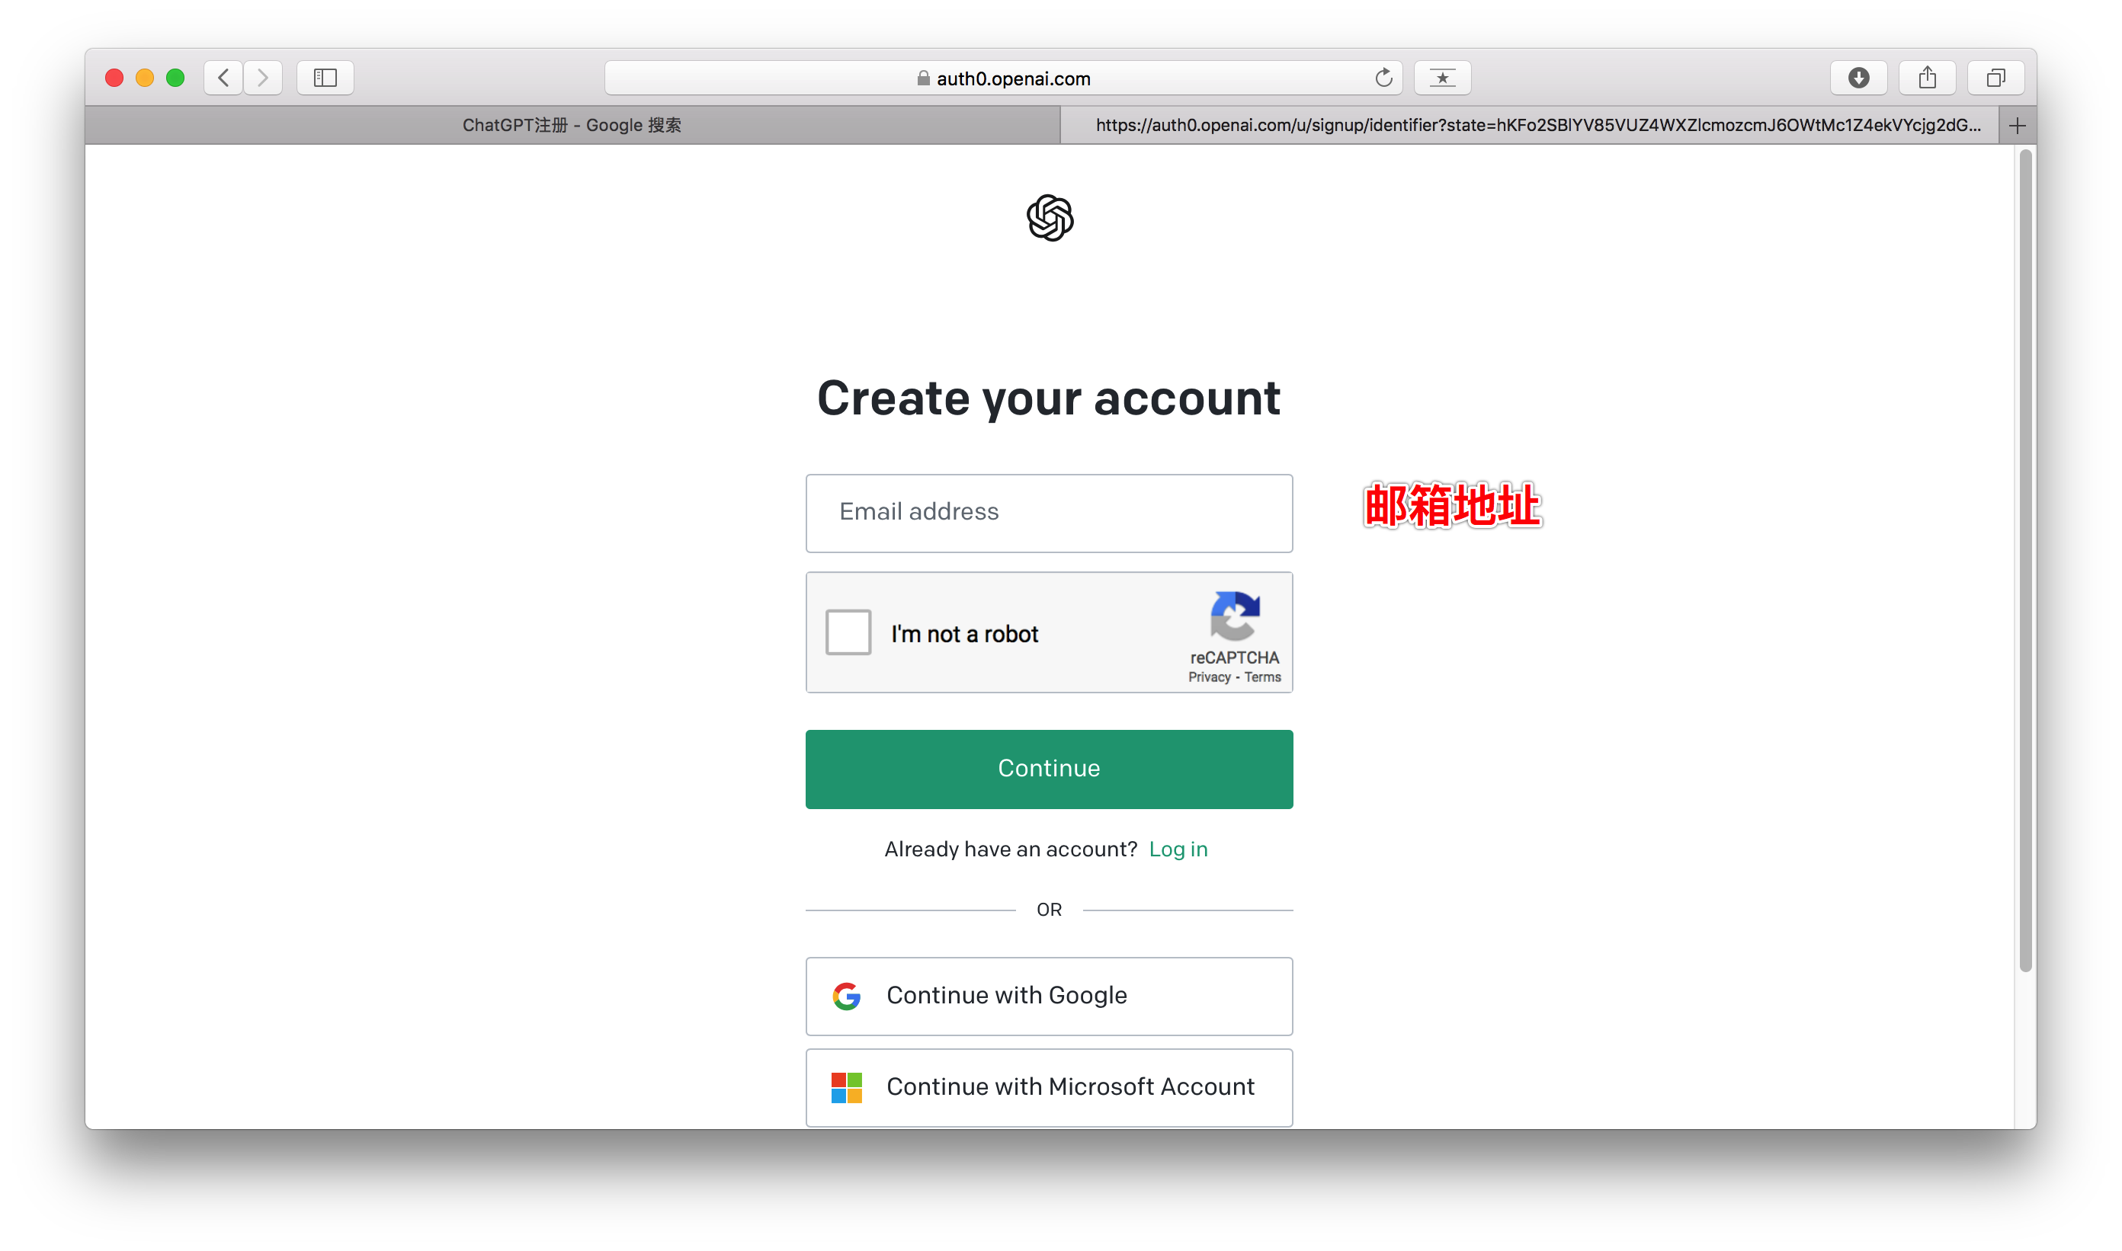
Task: Open the Top Sites star button
Action: pyautogui.click(x=1442, y=78)
